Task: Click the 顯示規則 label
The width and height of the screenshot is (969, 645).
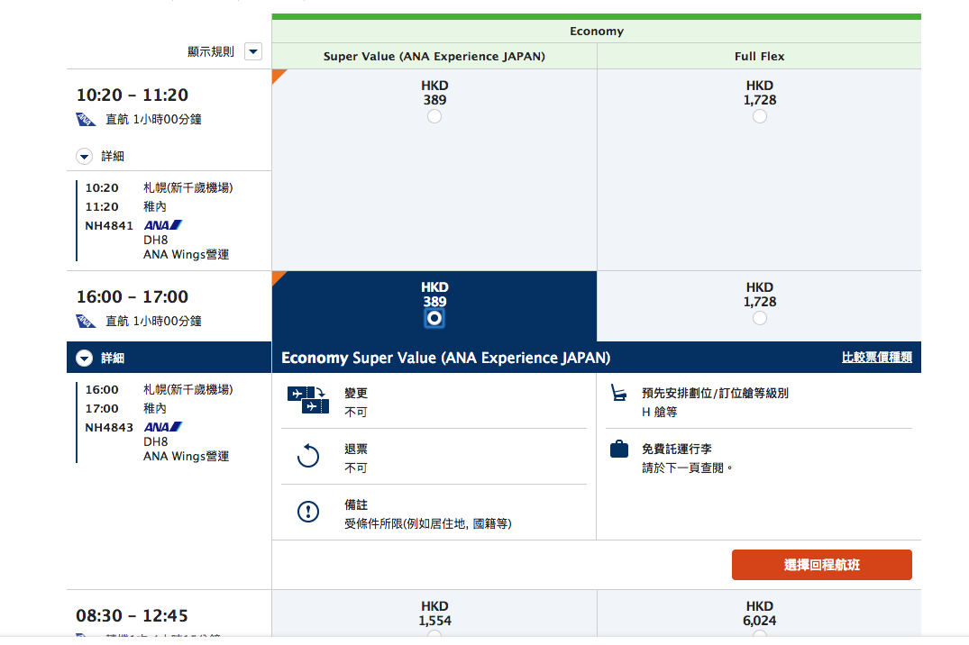Action: coord(211,51)
